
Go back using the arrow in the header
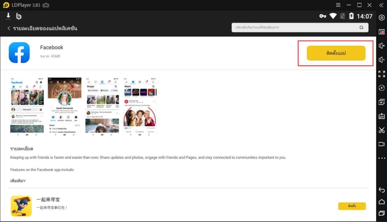[9, 28]
